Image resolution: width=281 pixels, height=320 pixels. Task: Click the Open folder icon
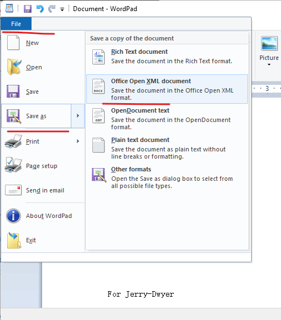click(x=14, y=67)
